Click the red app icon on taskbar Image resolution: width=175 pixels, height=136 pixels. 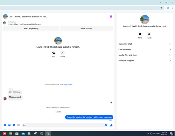point(5,134)
